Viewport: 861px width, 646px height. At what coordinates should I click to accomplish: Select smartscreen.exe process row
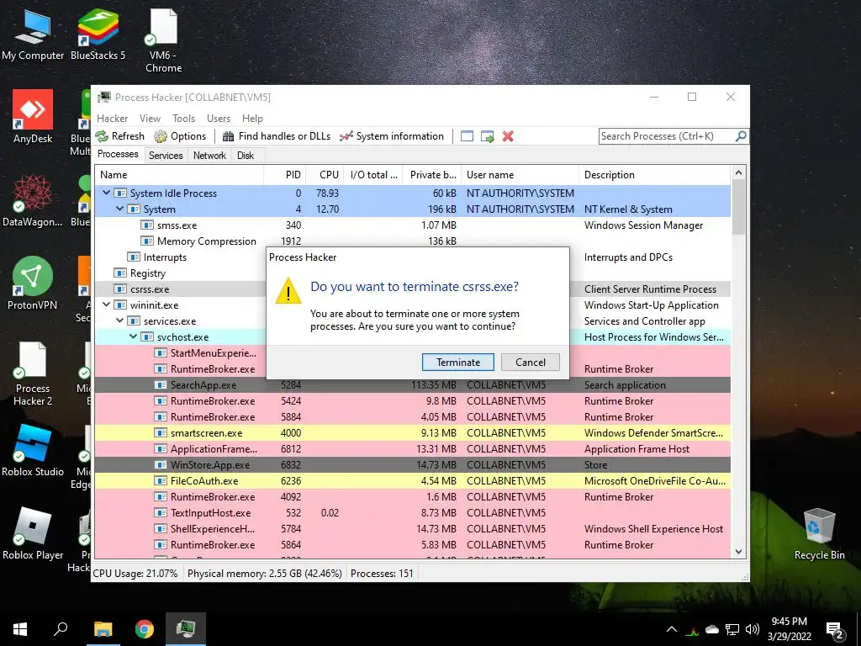coord(413,433)
